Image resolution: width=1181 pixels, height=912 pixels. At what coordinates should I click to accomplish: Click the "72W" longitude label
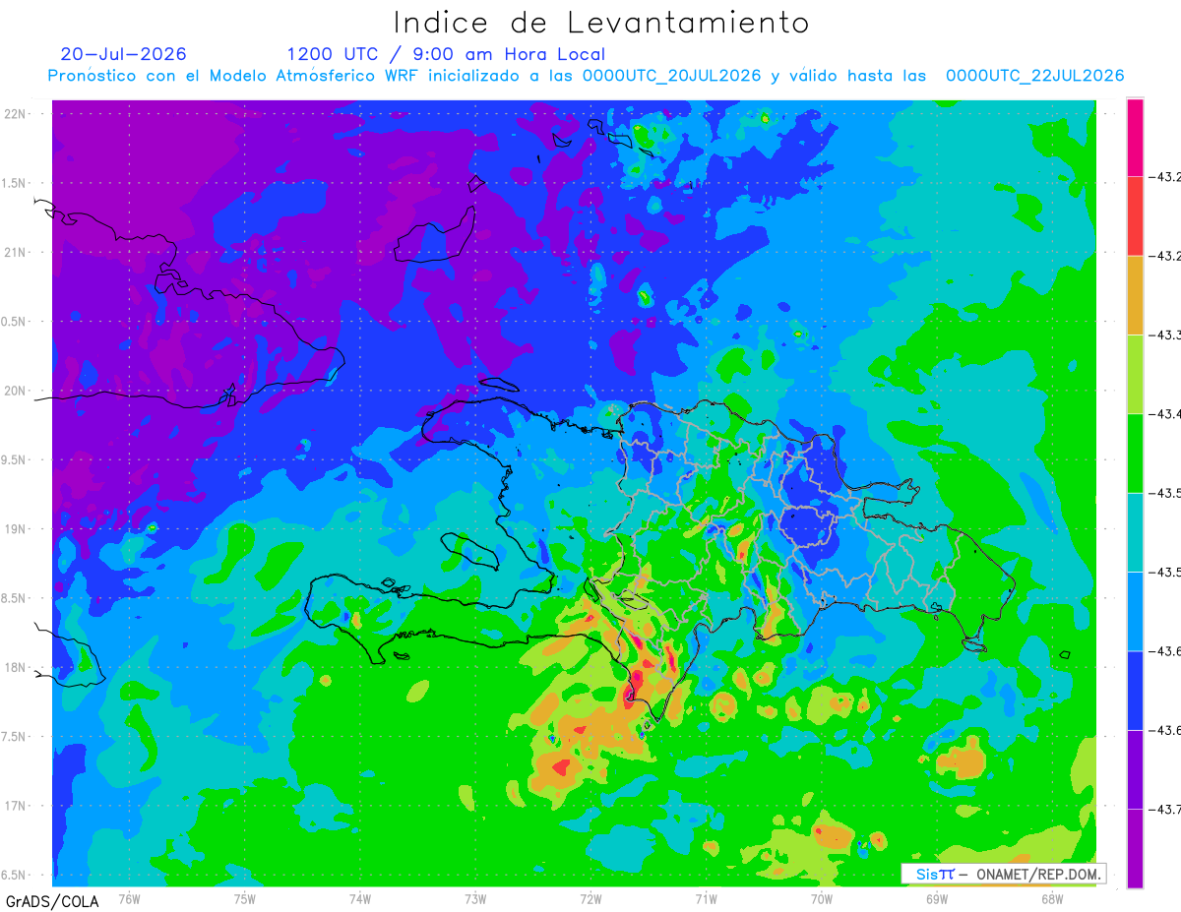point(590,897)
